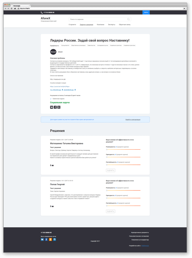Follow Перейти к авторизации link
Screen dimensions: 192x258
(x=133, y=120)
